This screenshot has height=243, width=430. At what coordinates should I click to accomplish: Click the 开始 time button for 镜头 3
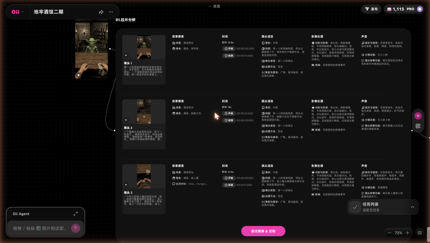[229, 178]
